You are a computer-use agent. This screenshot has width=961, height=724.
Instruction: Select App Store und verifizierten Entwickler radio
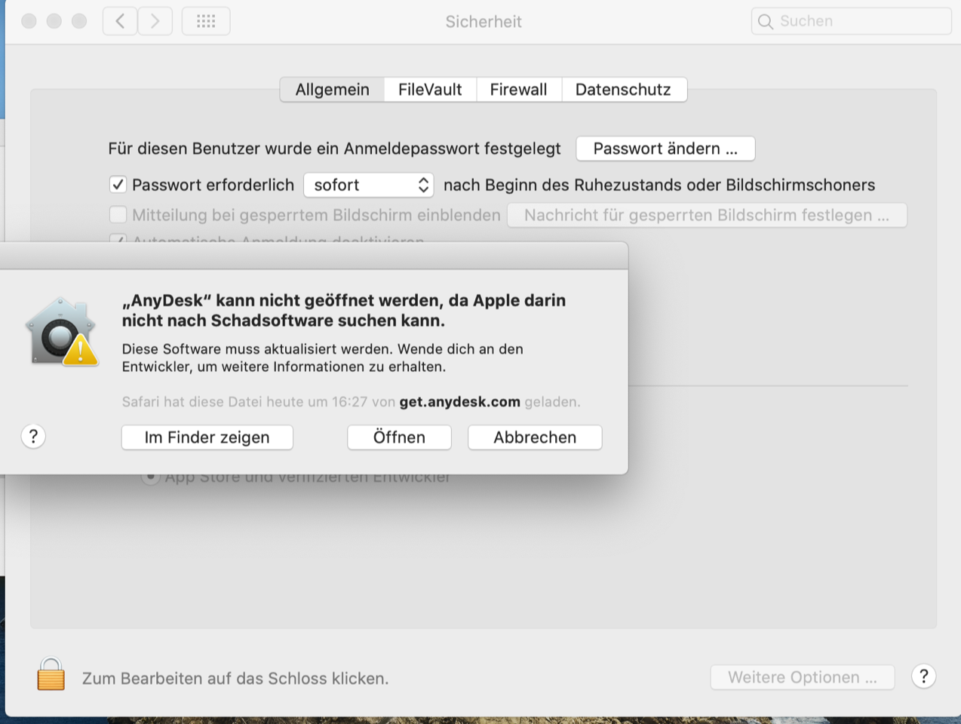(150, 477)
